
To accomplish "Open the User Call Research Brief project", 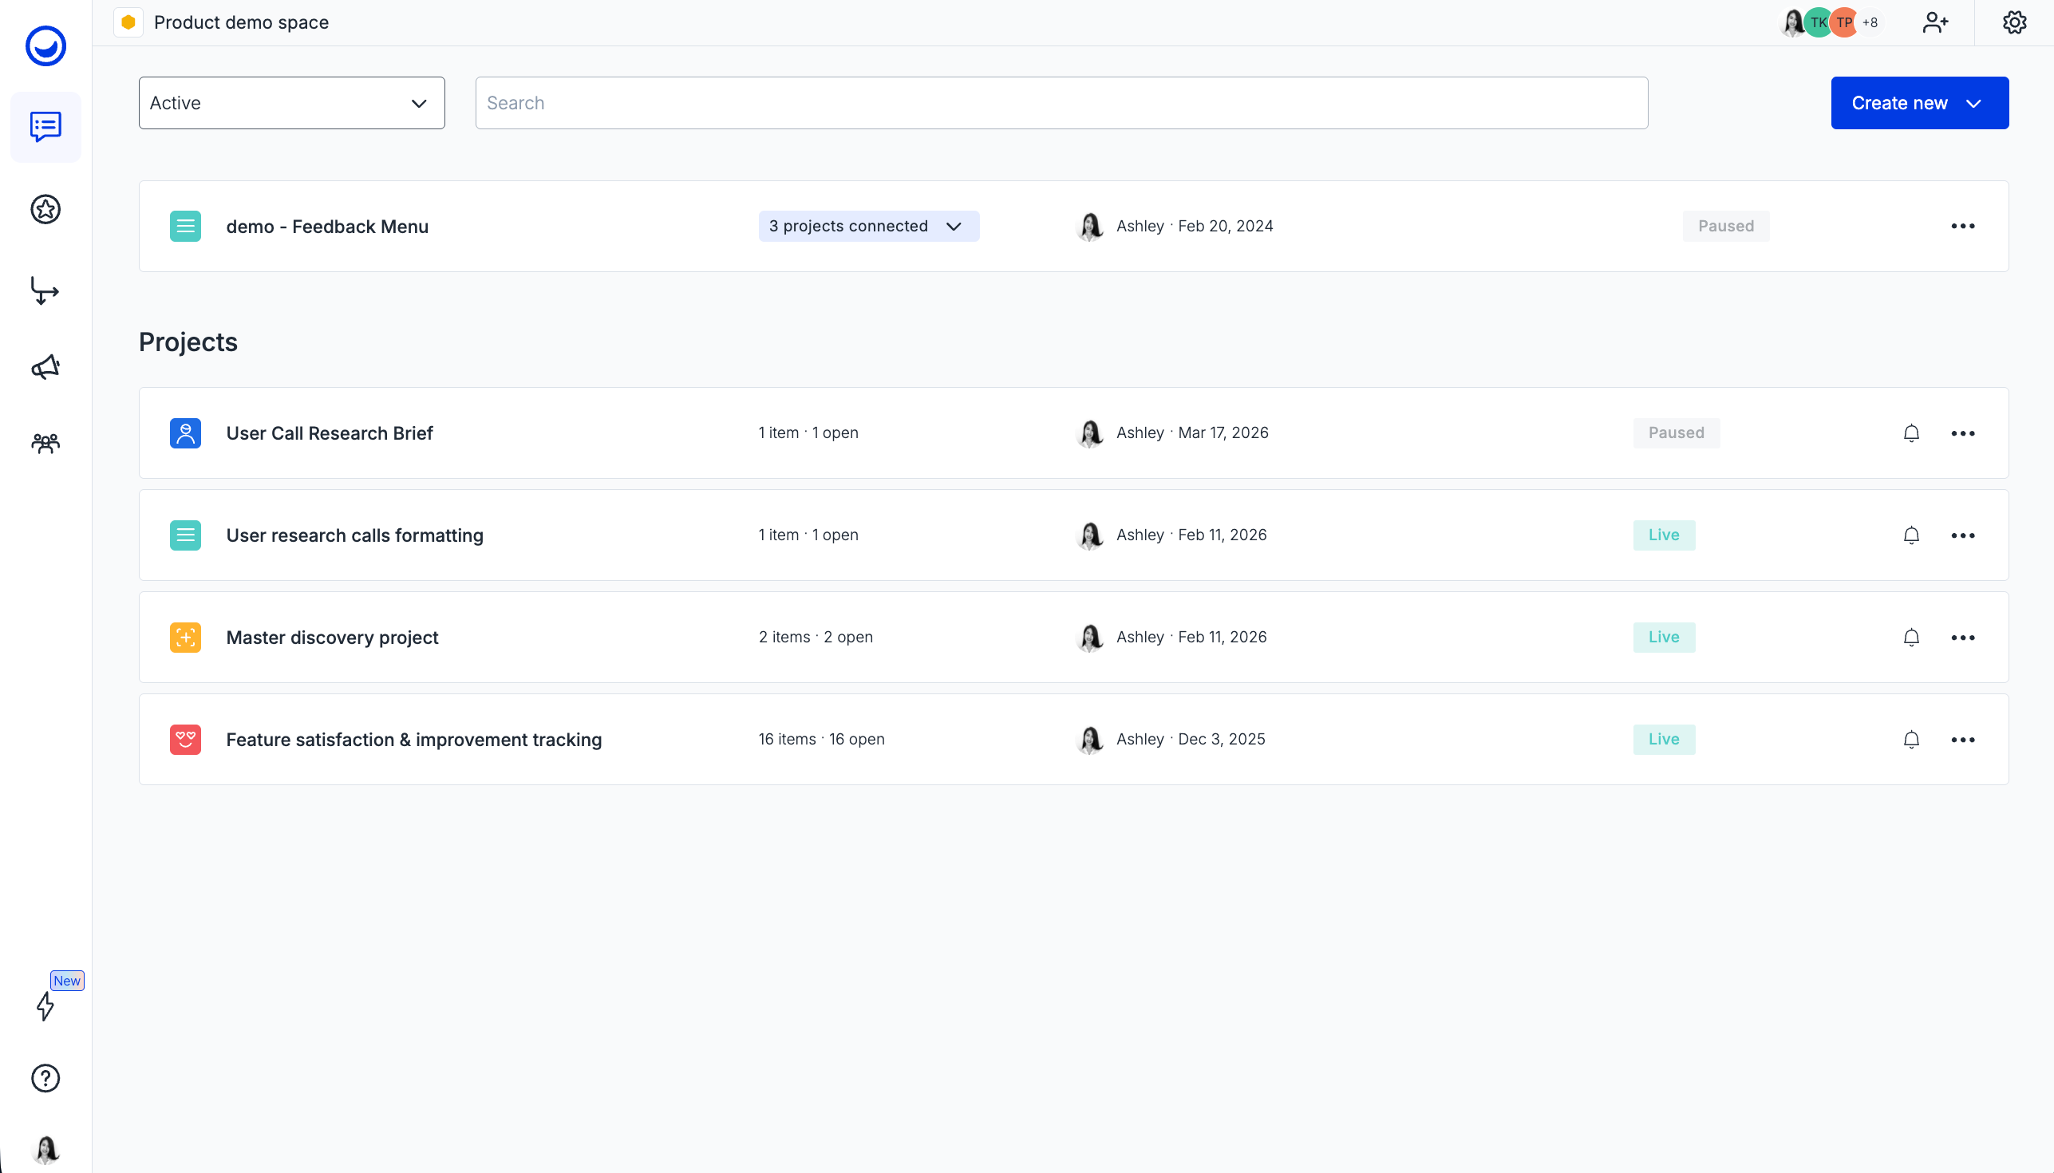I will click(330, 433).
